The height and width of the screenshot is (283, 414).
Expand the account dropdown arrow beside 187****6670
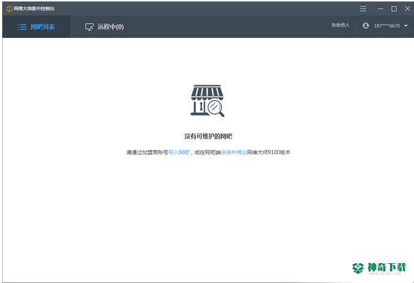(x=406, y=26)
